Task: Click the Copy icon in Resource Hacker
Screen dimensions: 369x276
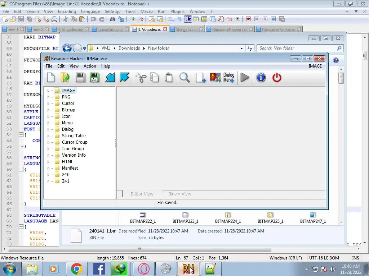Action: [x=155, y=78]
